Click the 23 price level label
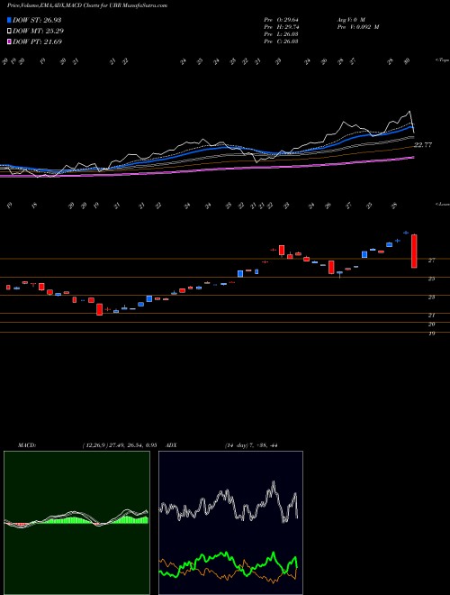 431,297
